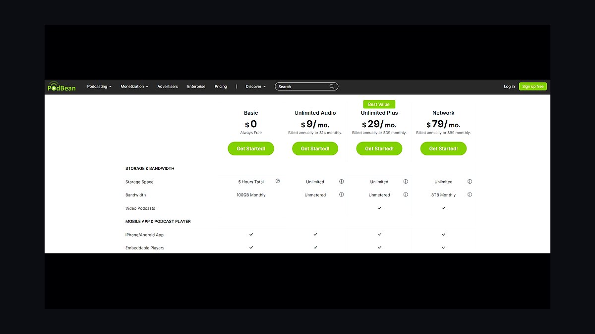The height and width of the screenshot is (334, 595).
Task: Click the 5 Hours Total cell
Action: [x=251, y=182]
